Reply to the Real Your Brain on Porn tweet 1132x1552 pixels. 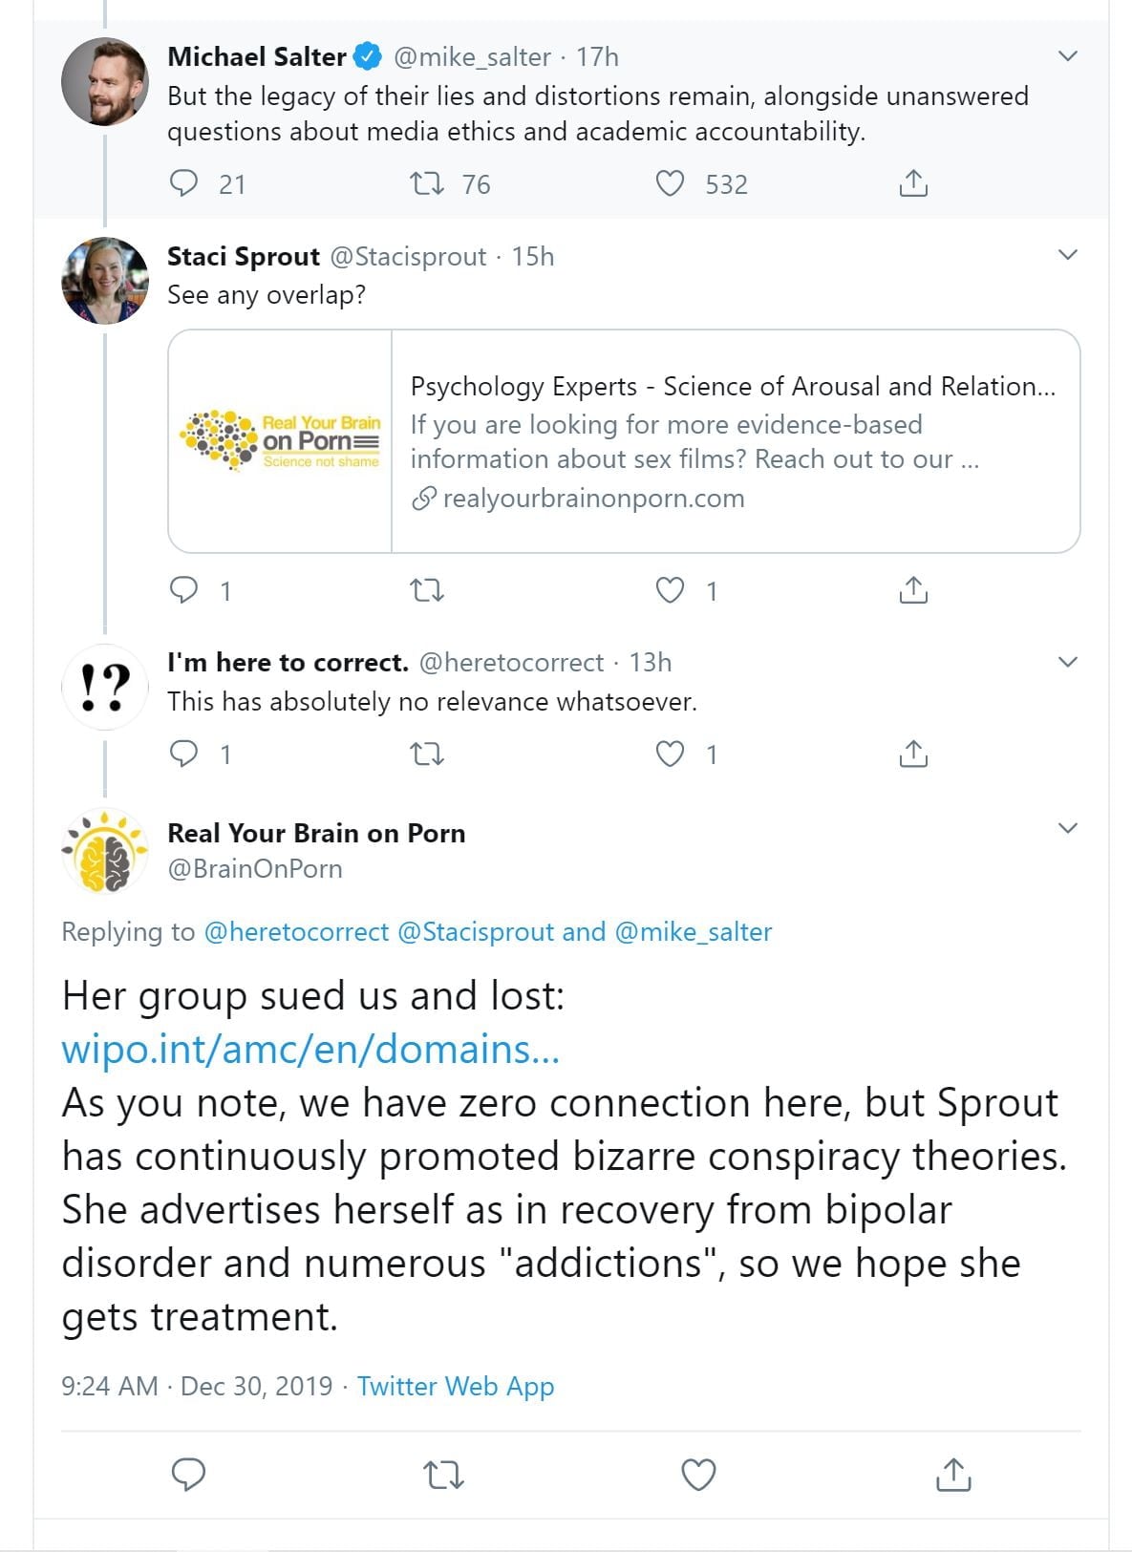point(188,1475)
